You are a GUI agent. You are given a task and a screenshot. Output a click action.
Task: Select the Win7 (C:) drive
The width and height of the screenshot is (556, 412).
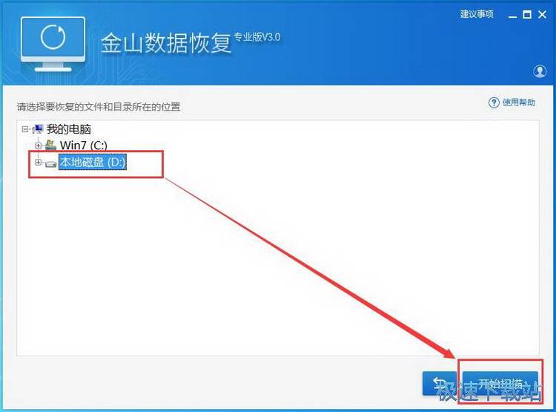[x=84, y=145]
